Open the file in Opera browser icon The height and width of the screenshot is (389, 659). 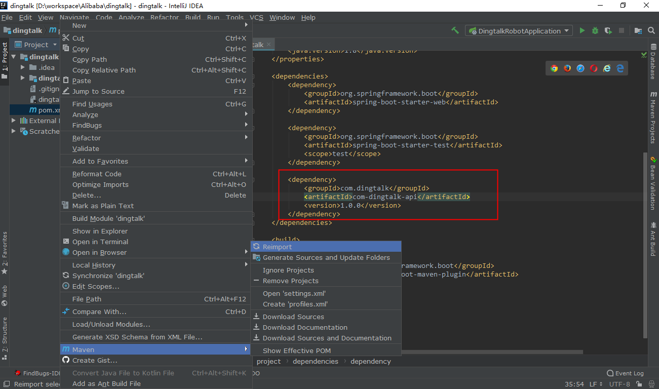click(594, 68)
